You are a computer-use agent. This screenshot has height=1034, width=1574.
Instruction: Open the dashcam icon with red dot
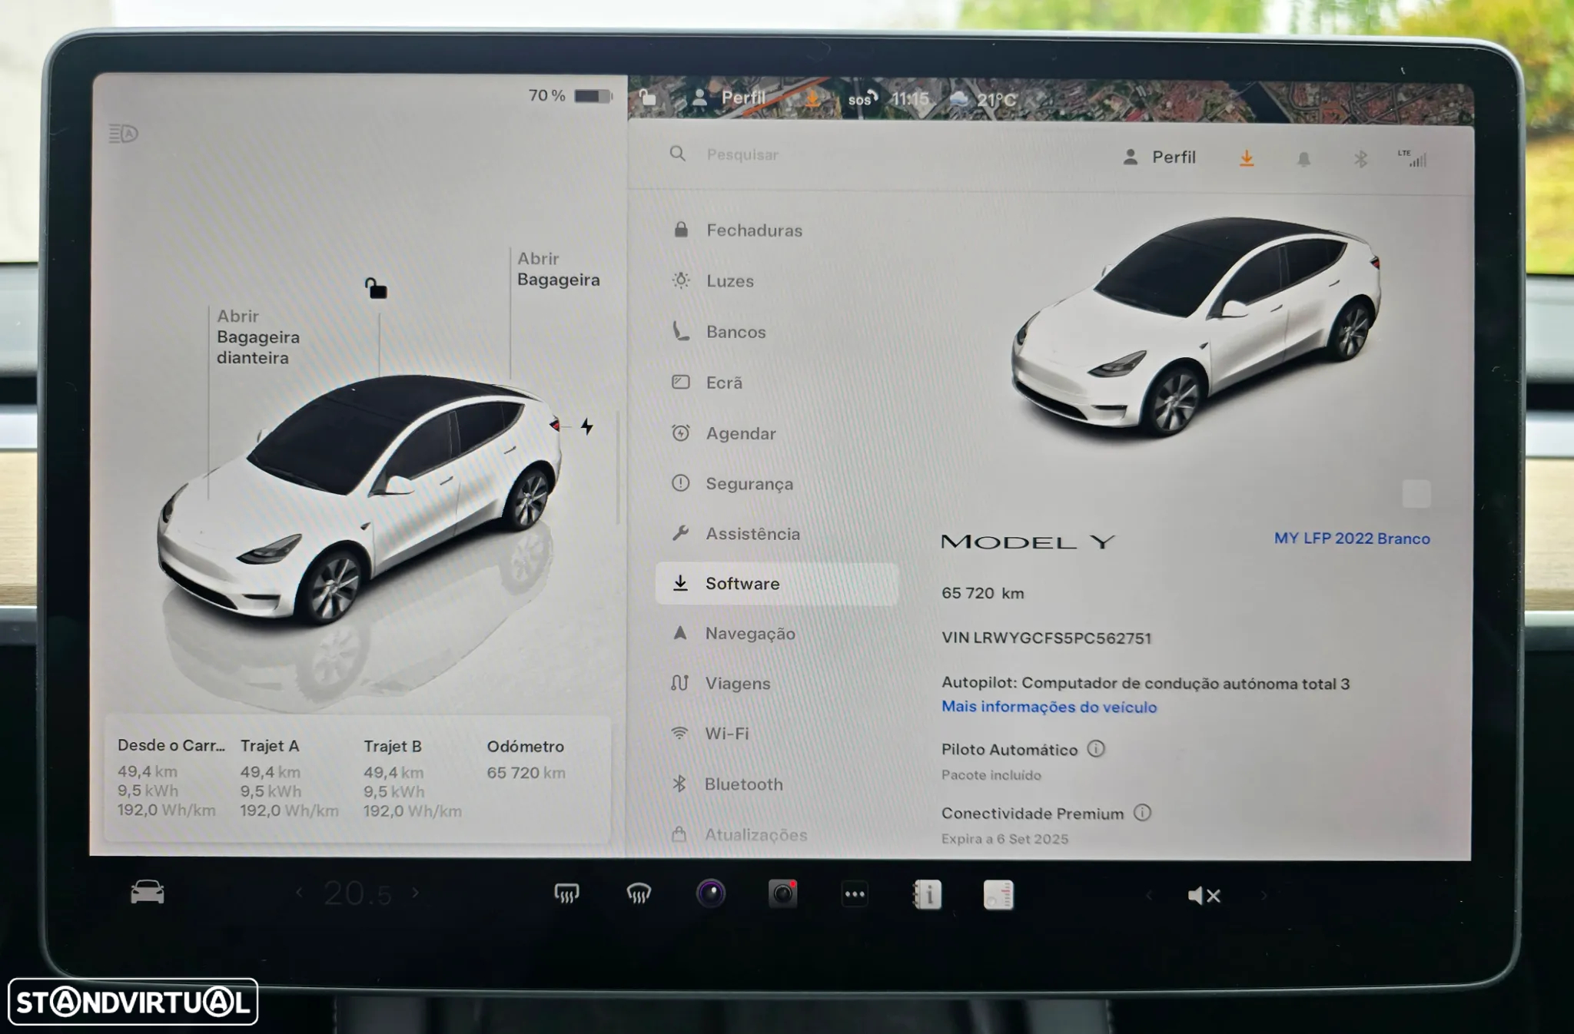click(x=782, y=894)
